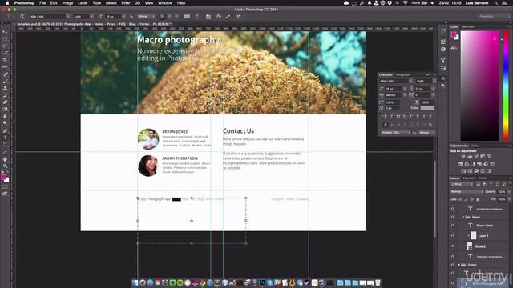
Task: Add Brightness/Contrast adjustment
Action: (463, 157)
